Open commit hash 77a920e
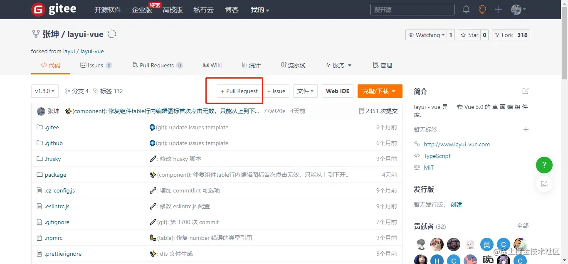Screen dimensions: 568x264 pos(274,111)
